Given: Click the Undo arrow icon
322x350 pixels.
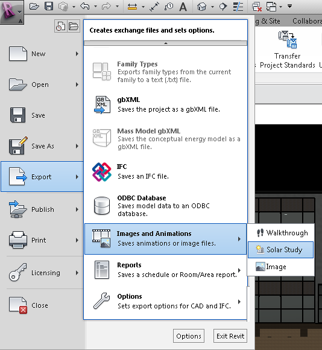Looking at the screenshot, I should tap(85, 6).
